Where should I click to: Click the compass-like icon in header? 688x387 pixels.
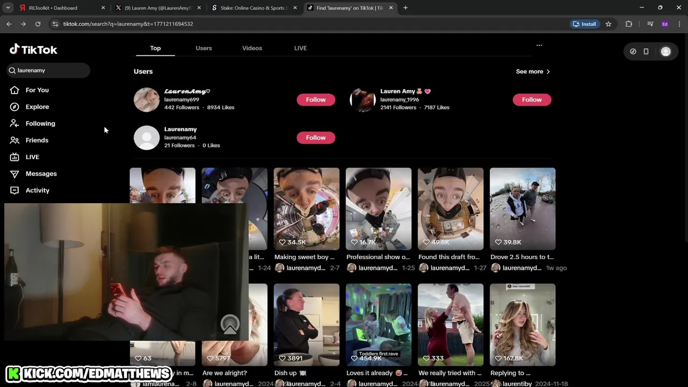pyautogui.click(x=633, y=52)
